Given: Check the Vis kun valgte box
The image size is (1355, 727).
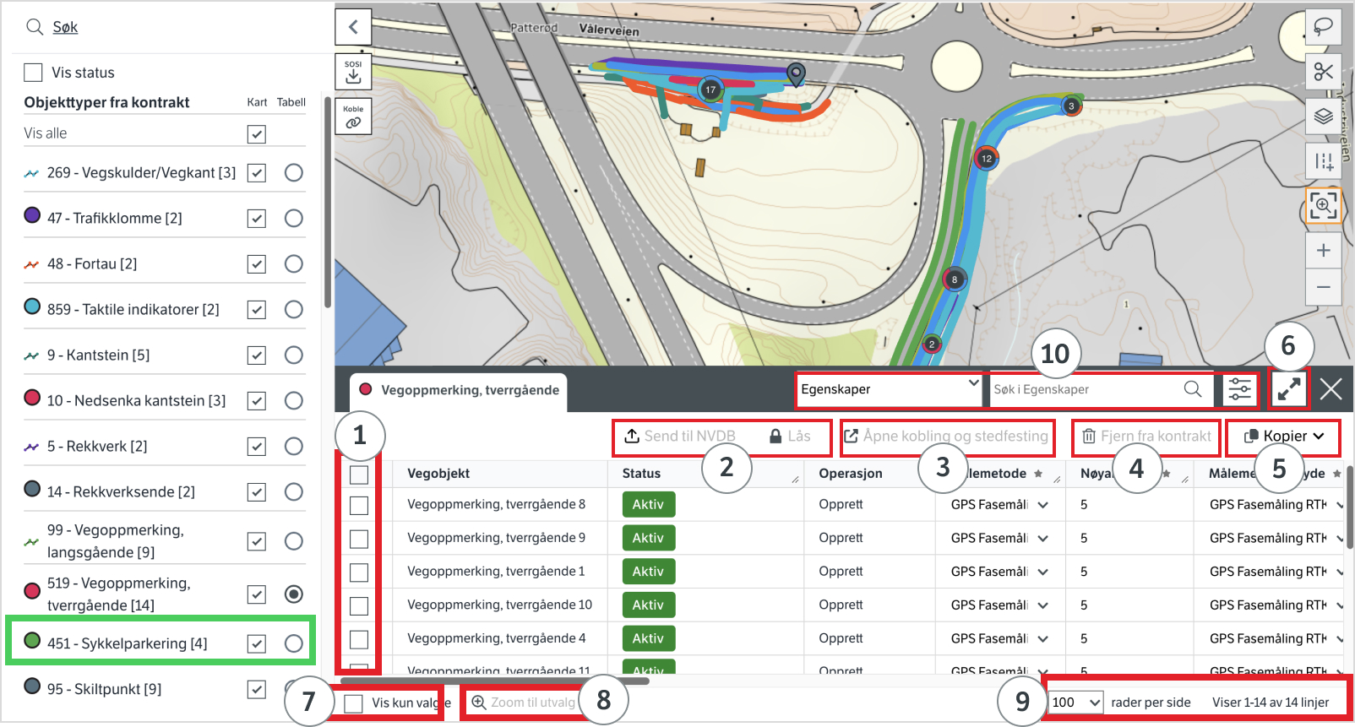Looking at the screenshot, I should click(354, 703).
